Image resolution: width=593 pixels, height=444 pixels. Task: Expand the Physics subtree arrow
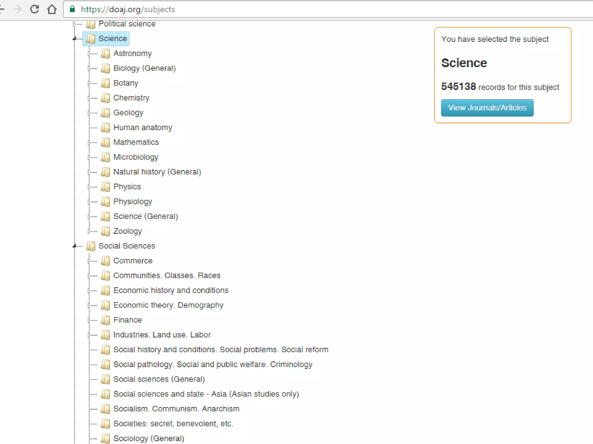(x=89, y=187)
